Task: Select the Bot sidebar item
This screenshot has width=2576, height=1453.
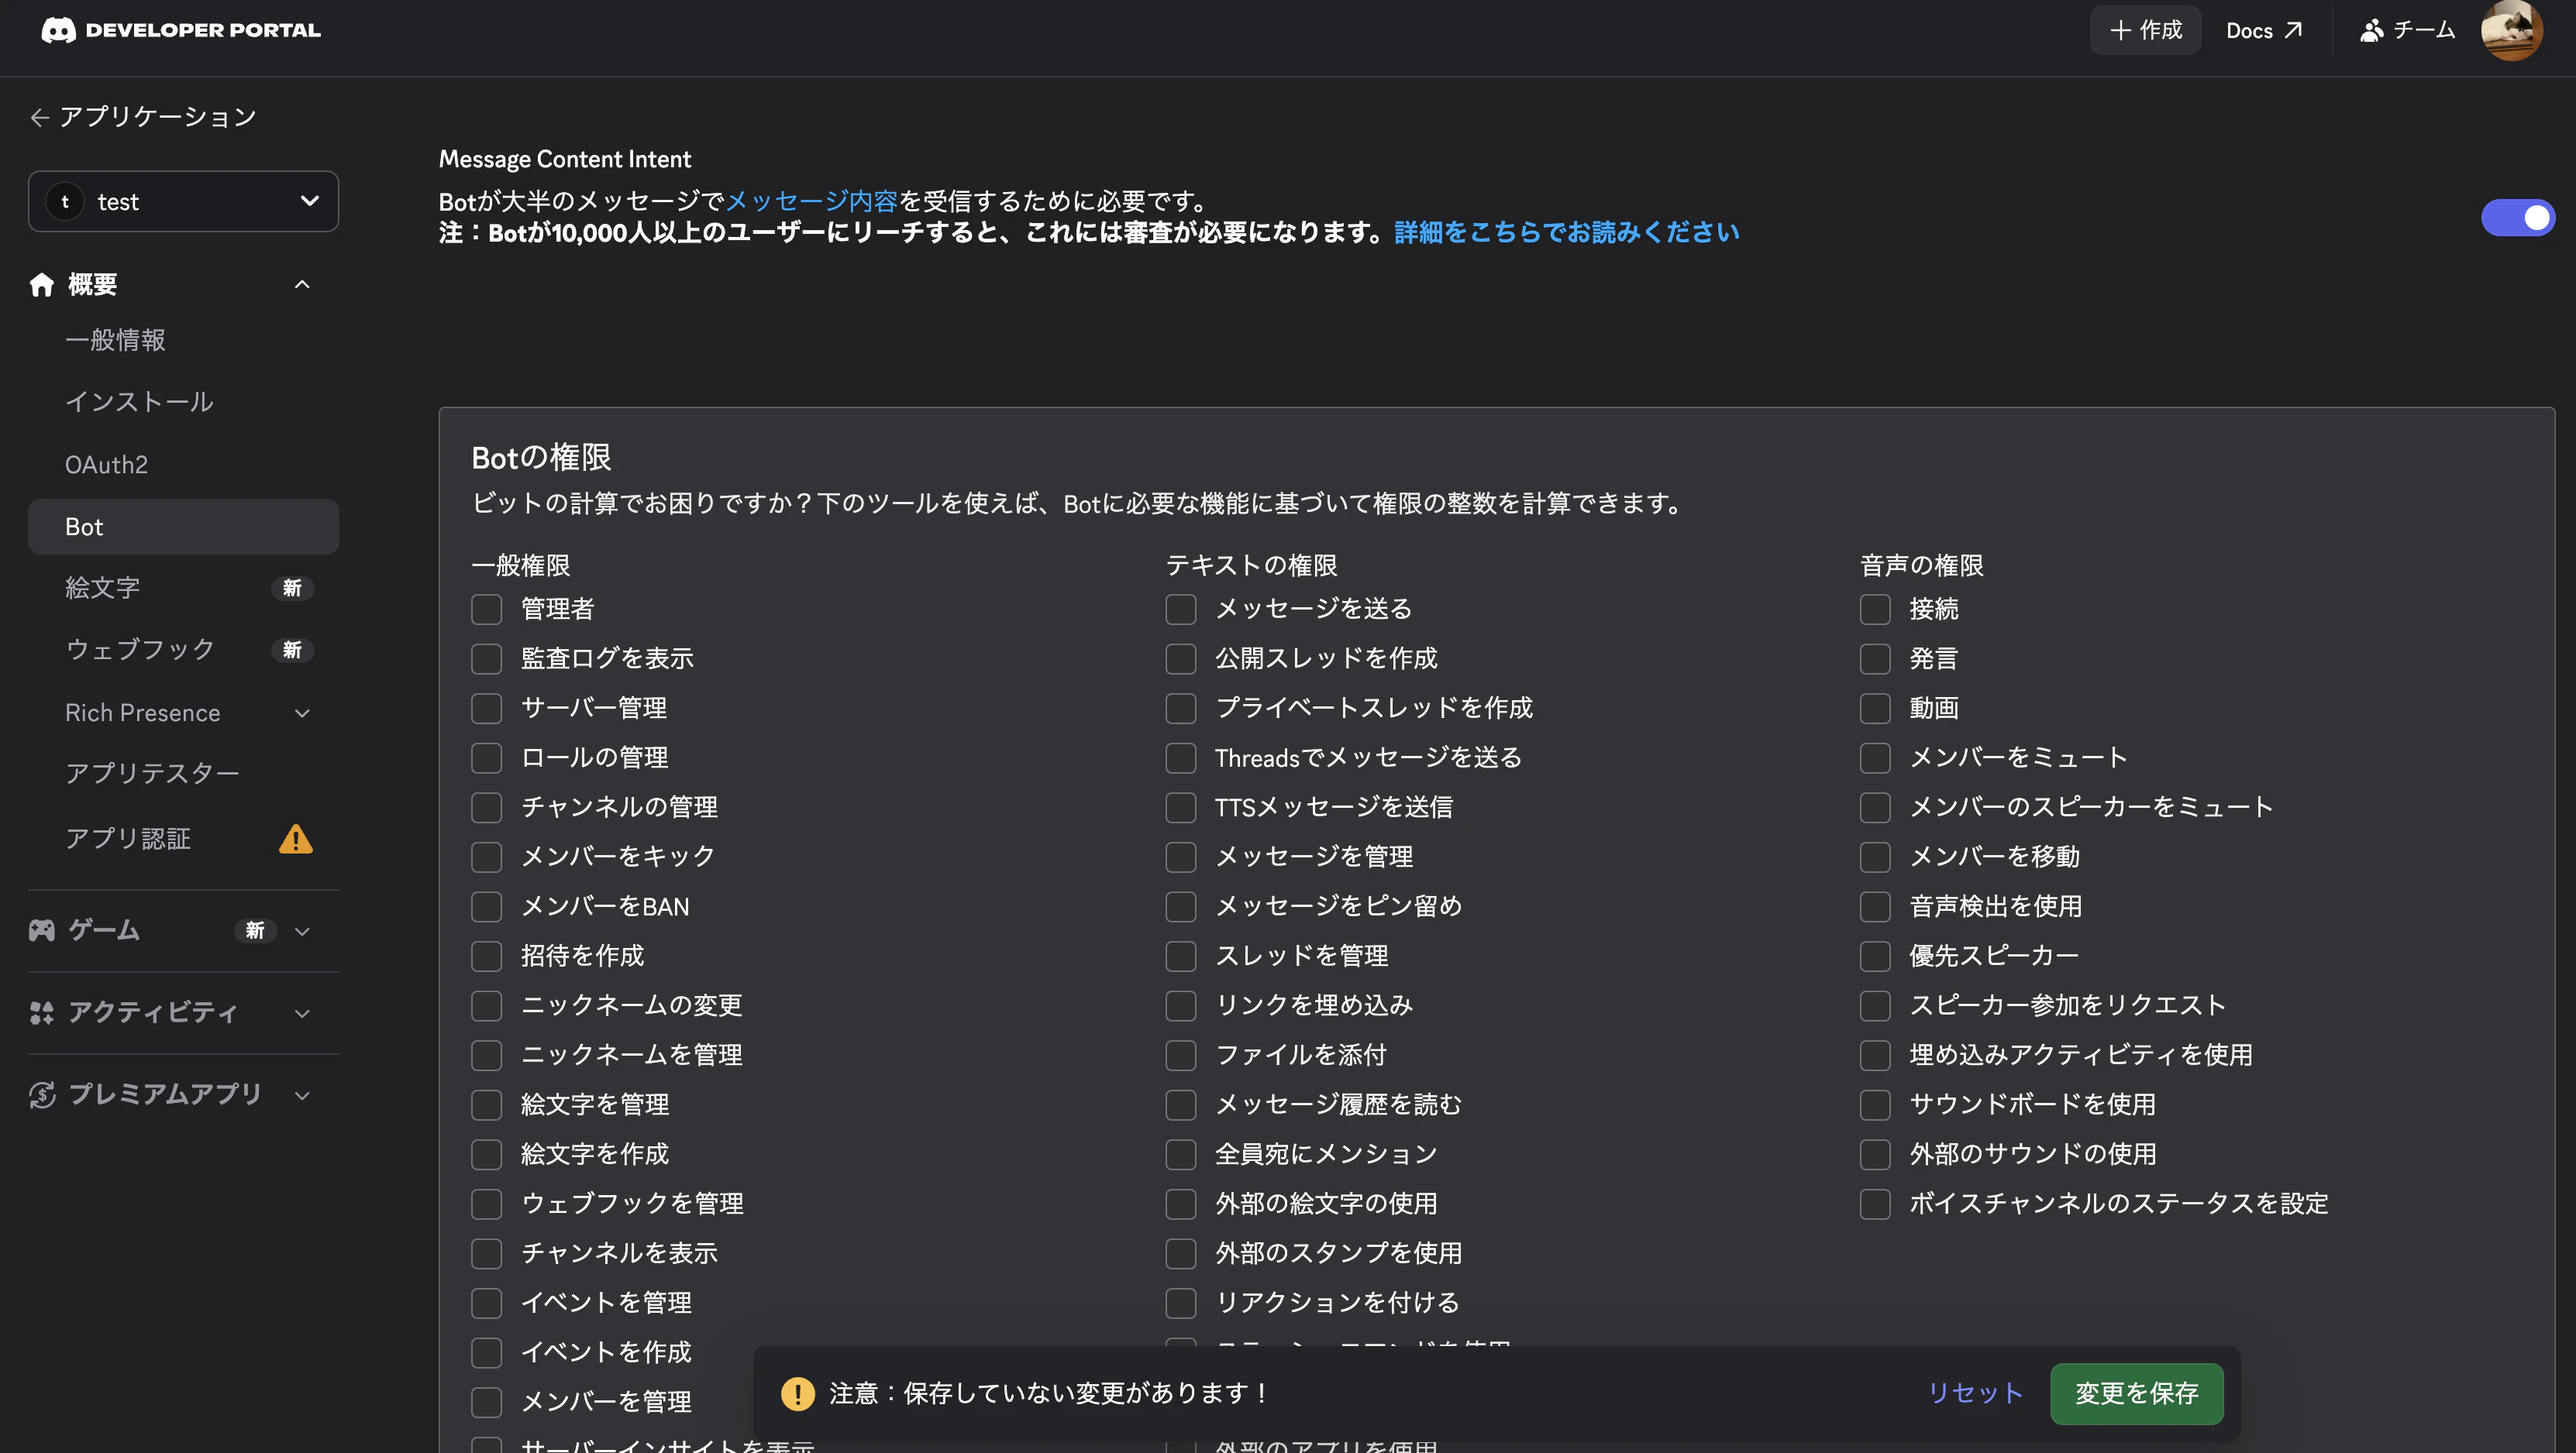Action: pyautogui.click(x=183, y=527)
